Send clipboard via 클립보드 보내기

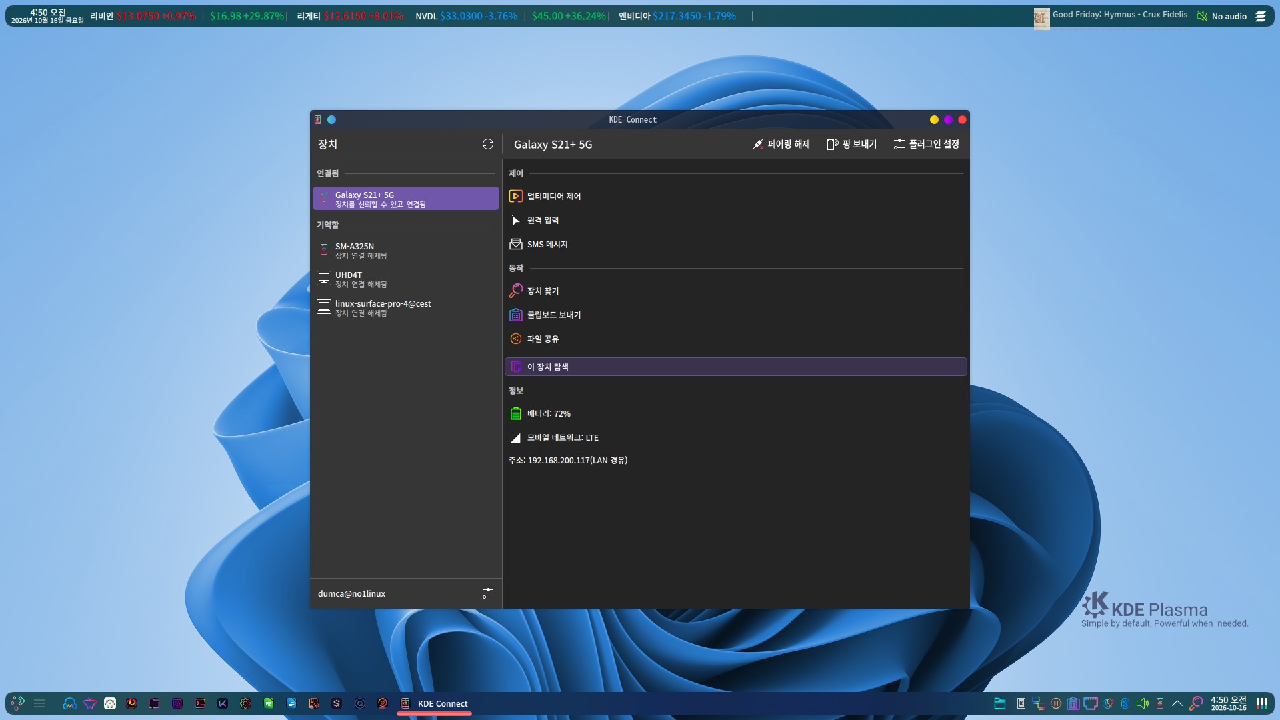[x=735, y=315]
